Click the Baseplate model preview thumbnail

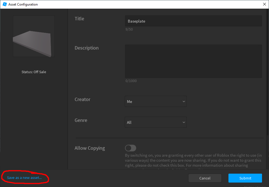click(34, 36)
